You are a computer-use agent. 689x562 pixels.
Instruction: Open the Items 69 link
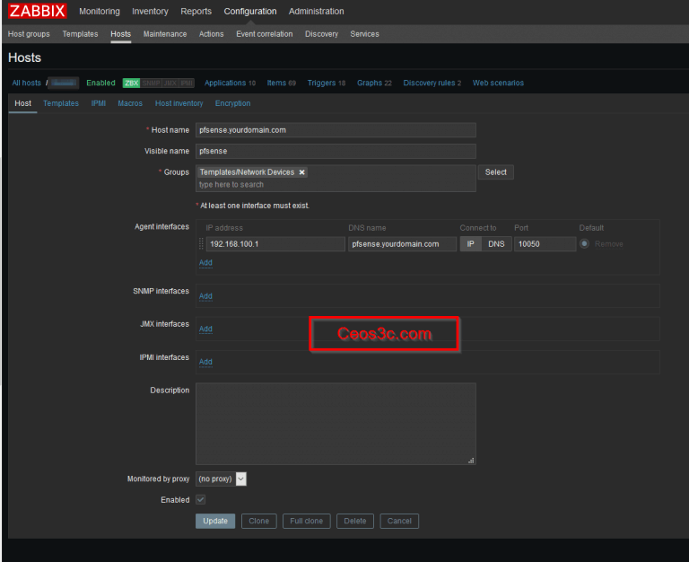pyautogui.click(x=282, y=83)
